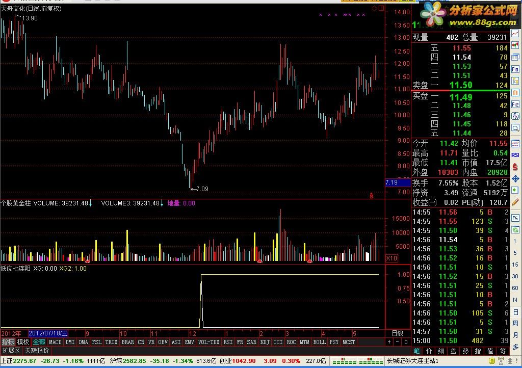The image size is (522, 368).
Task: Switch to the MCST indicator
Action: coord(349,342)
